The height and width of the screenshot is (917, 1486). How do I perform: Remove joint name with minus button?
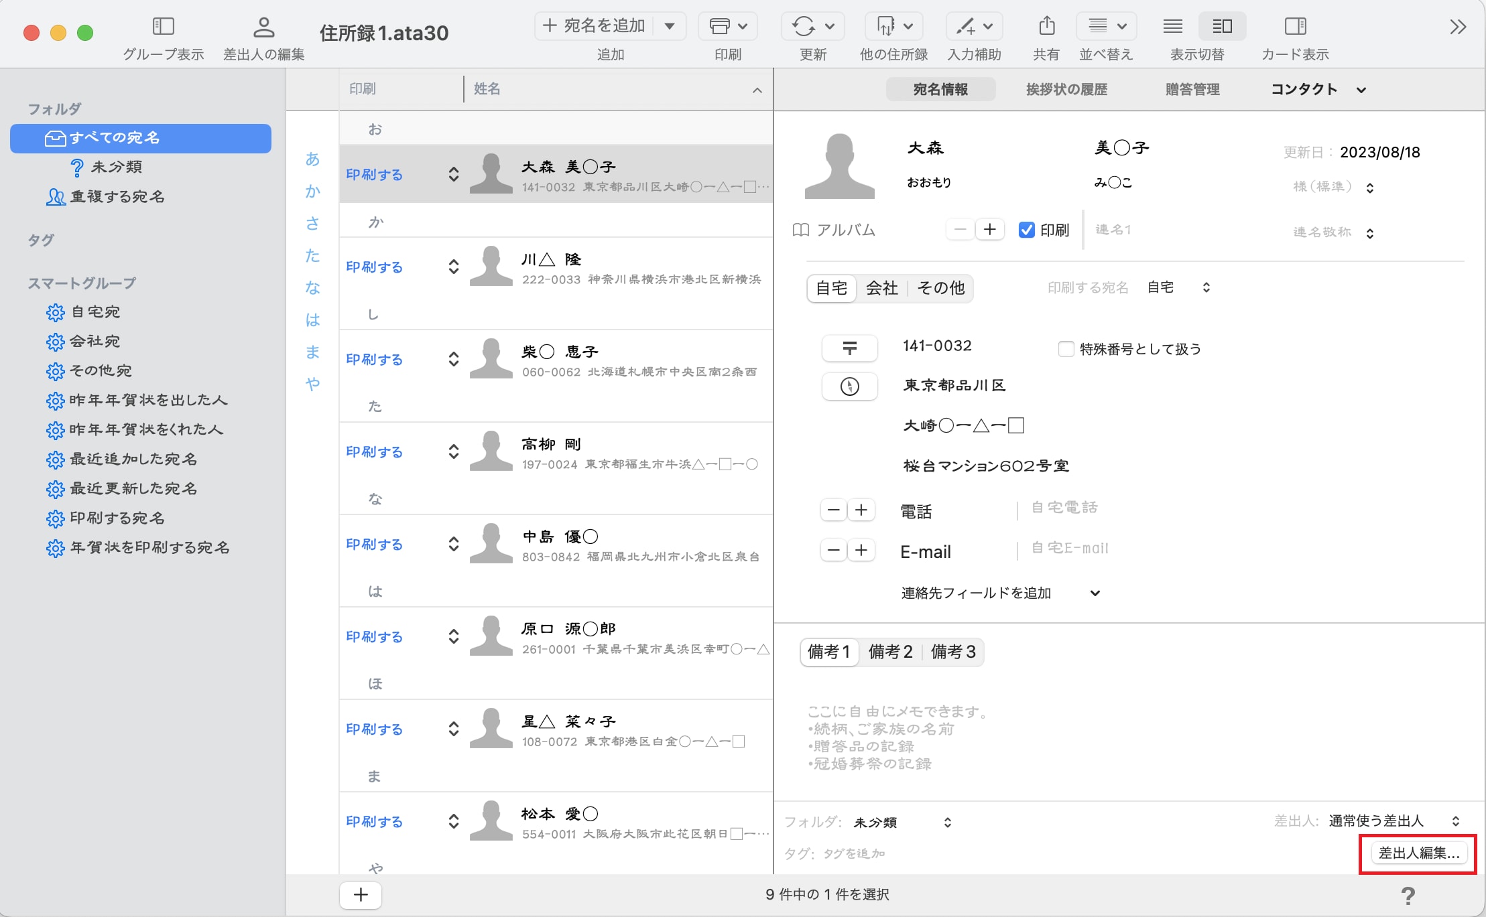click(x=960, y=229)
